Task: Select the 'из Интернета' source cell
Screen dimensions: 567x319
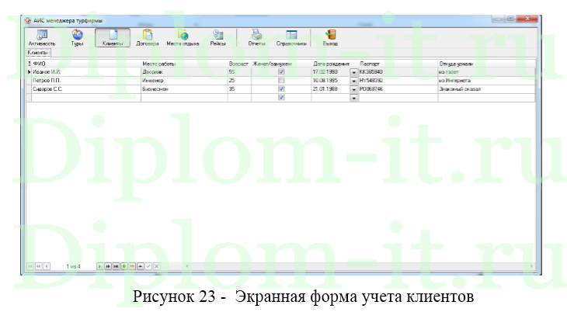Action: [x=486, y=80]
